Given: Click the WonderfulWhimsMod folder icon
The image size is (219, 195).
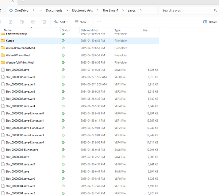Looking at the screenshot, I should point(3,62).
